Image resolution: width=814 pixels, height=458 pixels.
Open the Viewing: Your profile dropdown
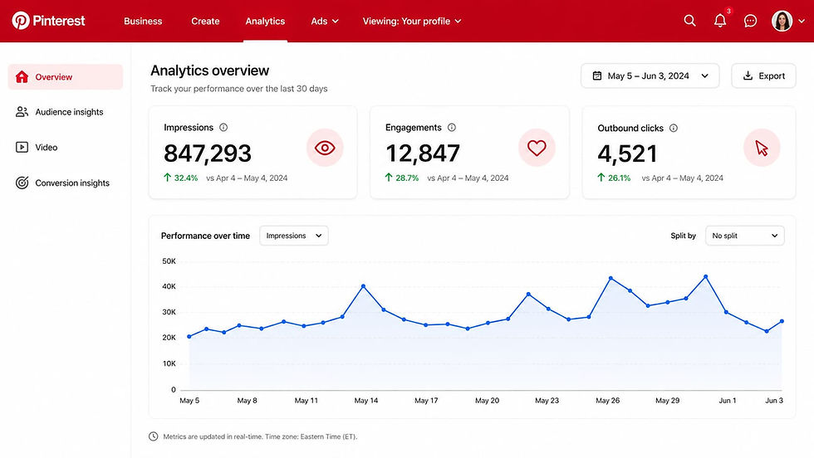[412, 22]
